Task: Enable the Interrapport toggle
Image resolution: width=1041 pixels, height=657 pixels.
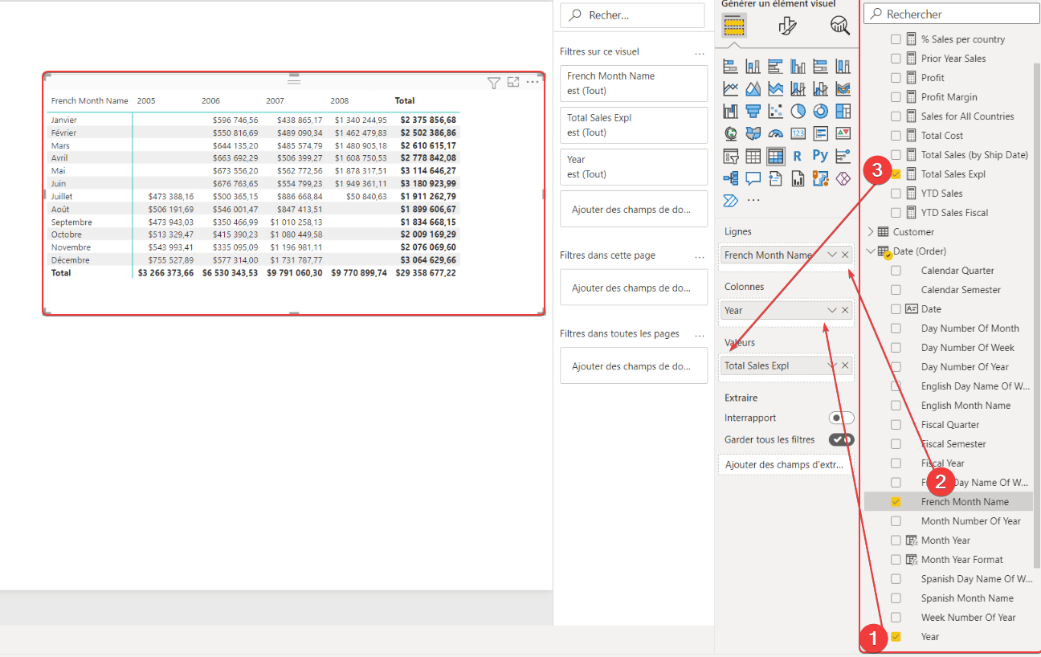Action: (842, 418)
